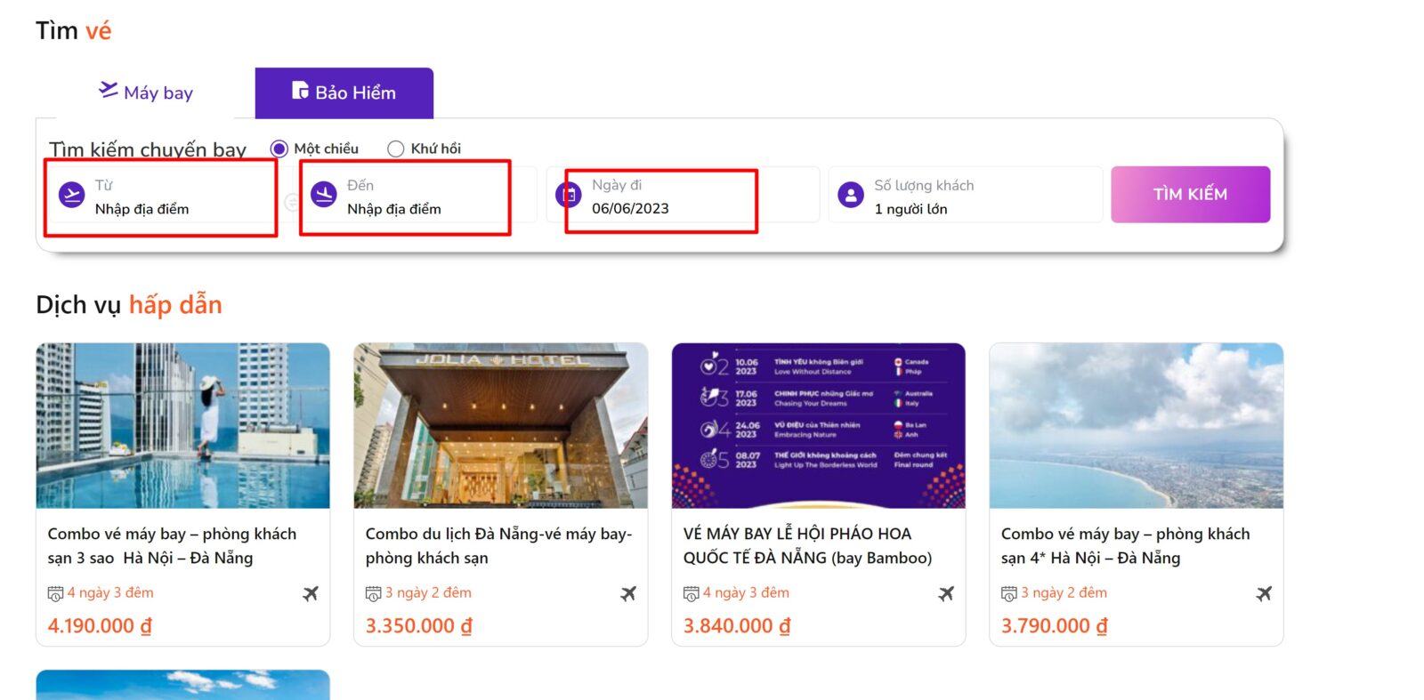Image resolution: width=1424 pixels, height=700 pixels.
Task: Click the passenger icon beside Số lượng khách
Action: 851,195
